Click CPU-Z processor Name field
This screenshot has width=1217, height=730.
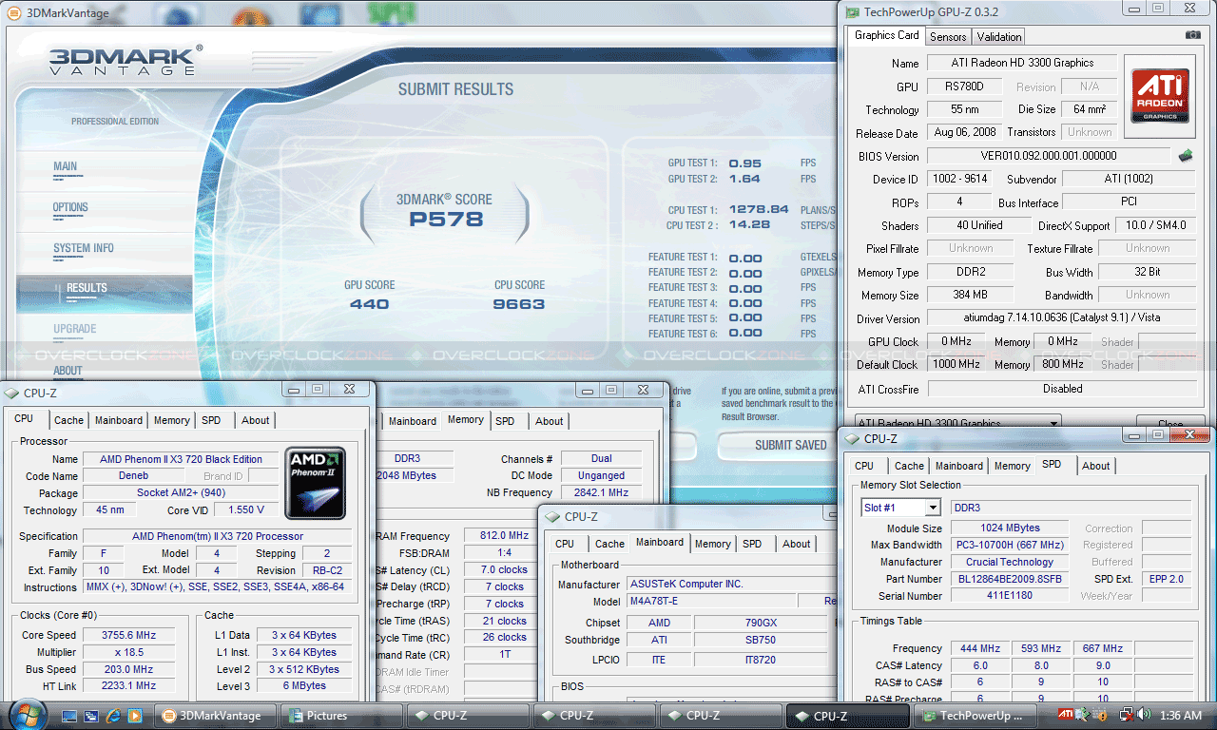coord(181,459)
